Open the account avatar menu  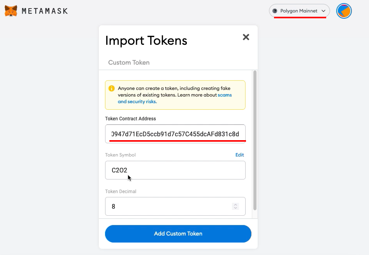tap(344, 11)
